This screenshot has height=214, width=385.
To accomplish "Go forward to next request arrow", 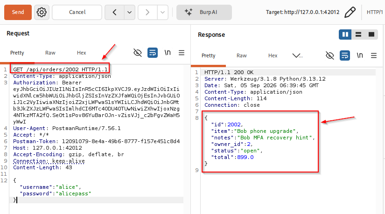I will click(147, 12).
